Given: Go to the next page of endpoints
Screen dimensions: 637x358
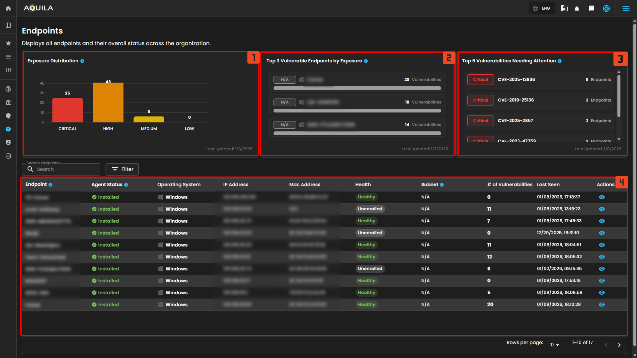Looking at the screenshot, I should tap(619, 345).
